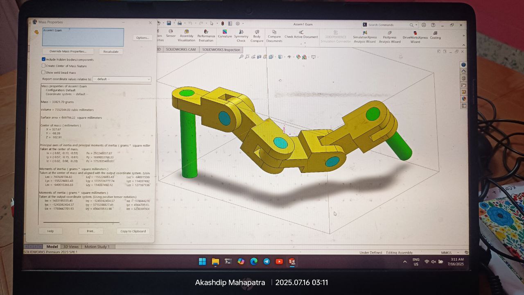Open Performance Evaluation
524x295 pixels.
pyautogui.click(x=206, y=36)
